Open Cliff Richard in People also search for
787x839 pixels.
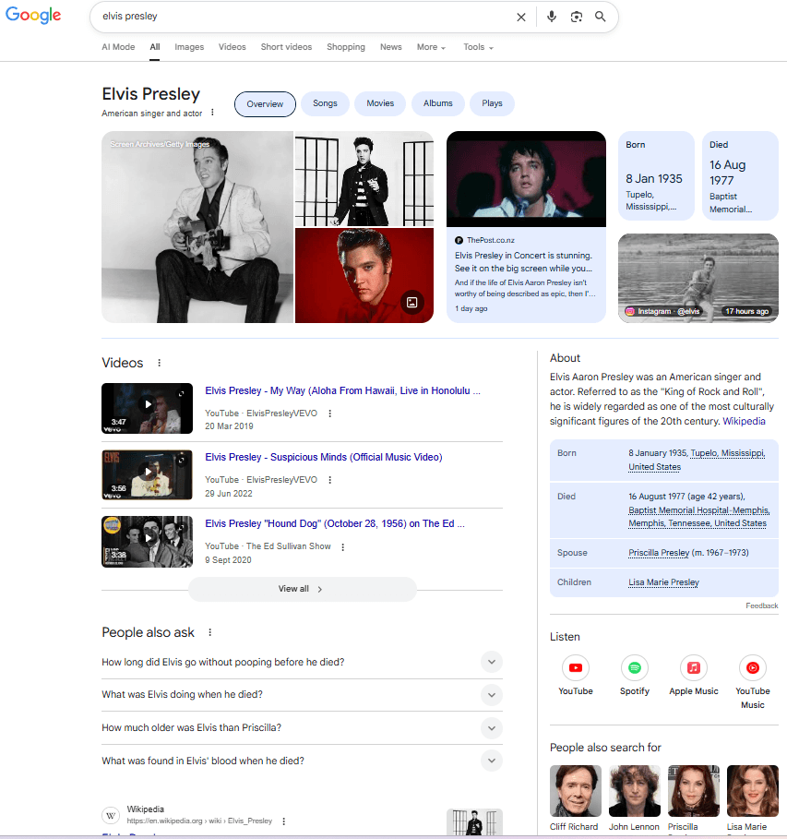pyautogui.click(x=575, y=798)
